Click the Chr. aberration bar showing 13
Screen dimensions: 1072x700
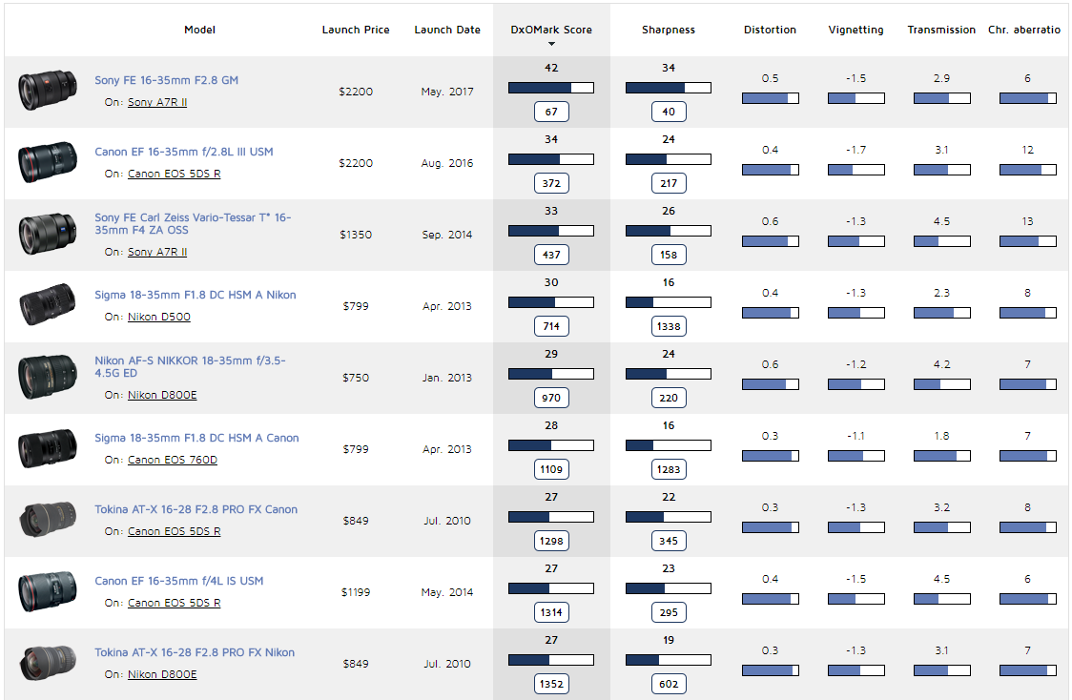click(x=1027, y=240)
